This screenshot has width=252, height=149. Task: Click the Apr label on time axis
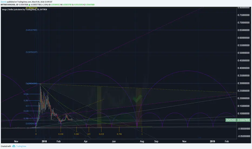(86, 141)
